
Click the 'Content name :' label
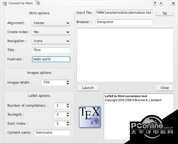point(20,133)
